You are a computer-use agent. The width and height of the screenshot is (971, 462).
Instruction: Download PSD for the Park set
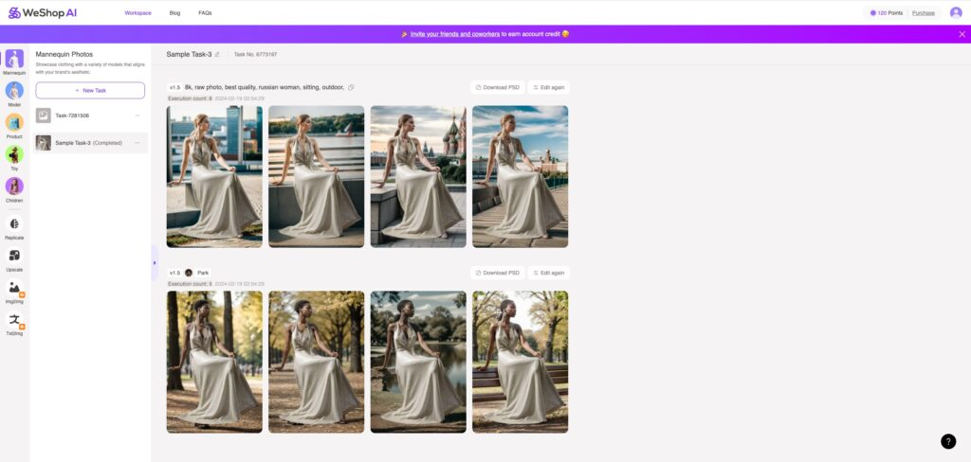[x=497, y=273]
